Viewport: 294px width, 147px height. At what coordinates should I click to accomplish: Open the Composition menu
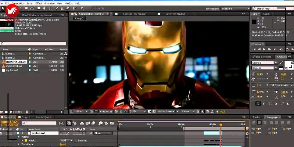coord(18,3)
